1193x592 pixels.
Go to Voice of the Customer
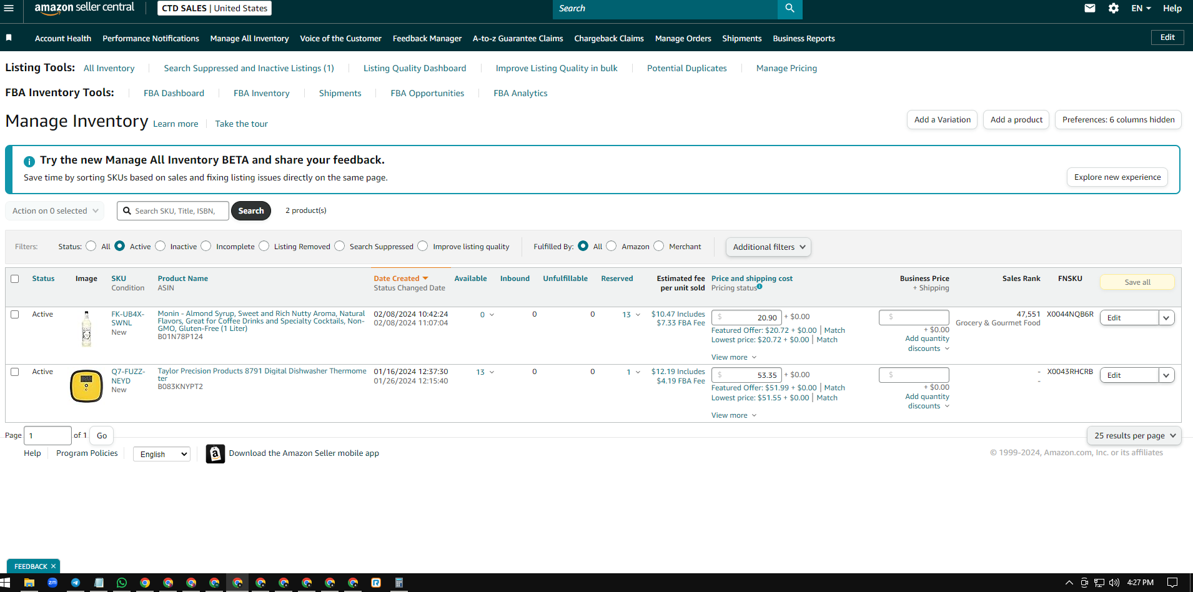click(x=340, y=38)
